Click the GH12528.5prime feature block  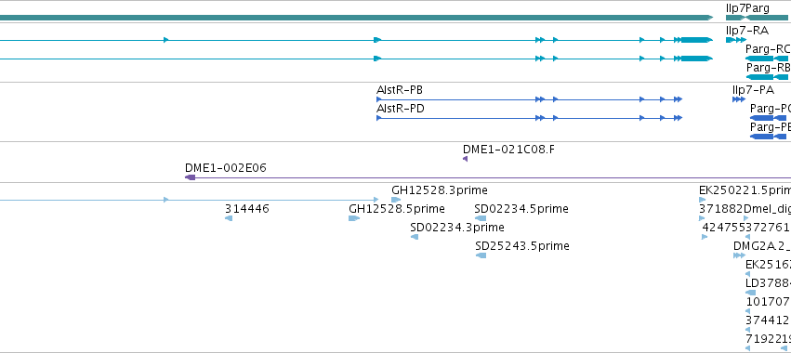tap(354, 218)
